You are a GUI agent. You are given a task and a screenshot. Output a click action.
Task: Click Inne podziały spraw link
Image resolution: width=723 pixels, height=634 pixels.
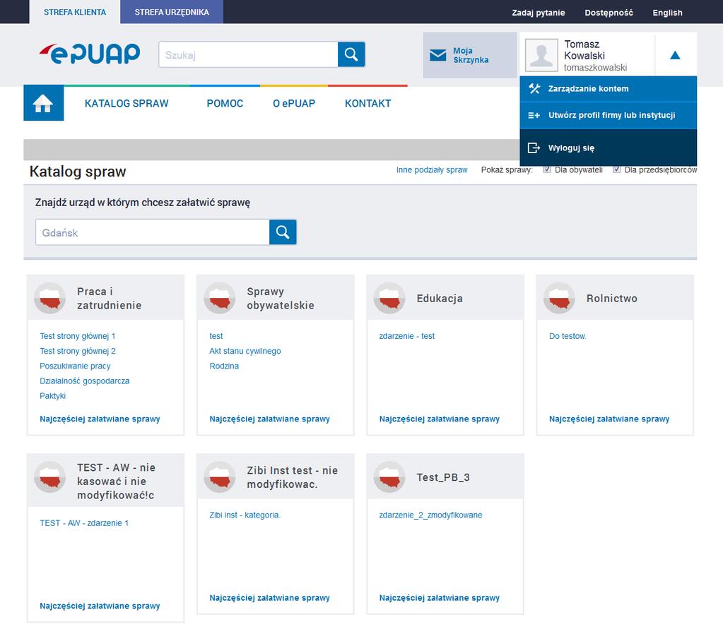(x=432, y=170)
